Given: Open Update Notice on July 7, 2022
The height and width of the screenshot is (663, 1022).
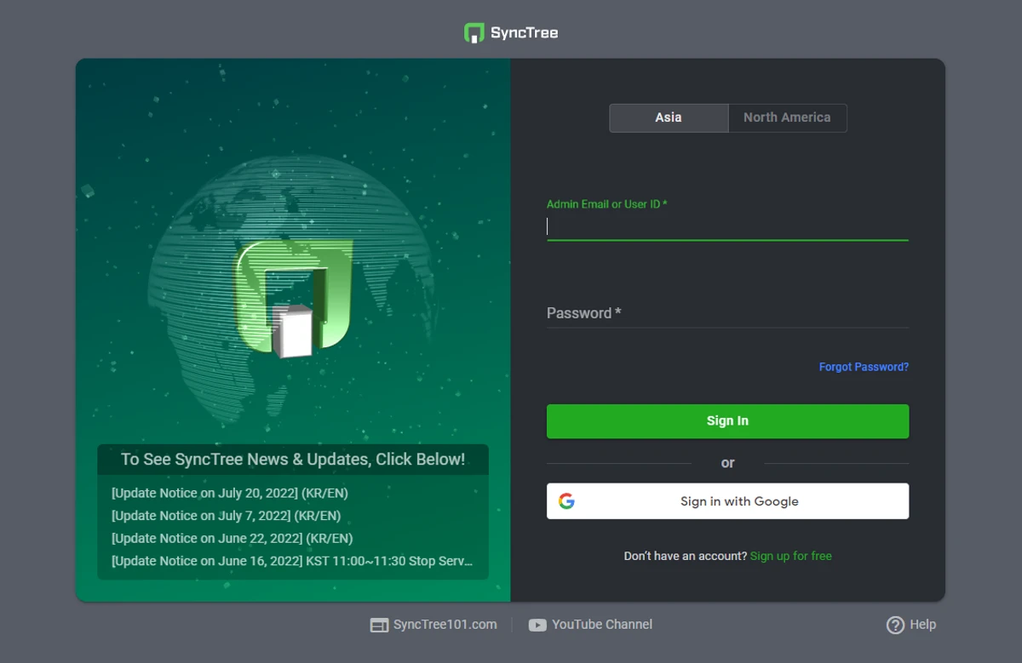Looking at the screenshot, I should pos(226,516).
